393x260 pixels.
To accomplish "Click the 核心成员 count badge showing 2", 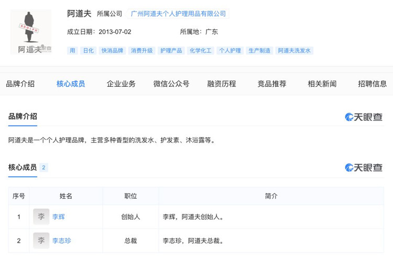I will click(43, 167).
